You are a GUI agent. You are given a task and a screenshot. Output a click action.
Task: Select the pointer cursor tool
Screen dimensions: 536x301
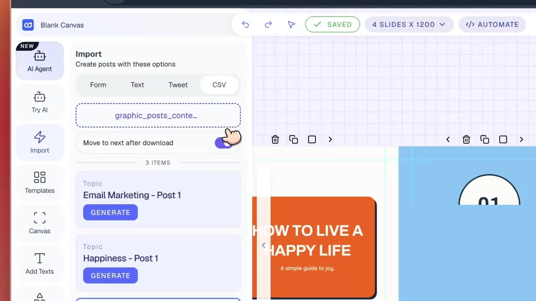pos(291,25)
